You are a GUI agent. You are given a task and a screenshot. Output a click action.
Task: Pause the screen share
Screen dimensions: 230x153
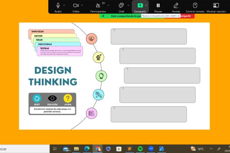pyautogui.click(x=158, y=5)
